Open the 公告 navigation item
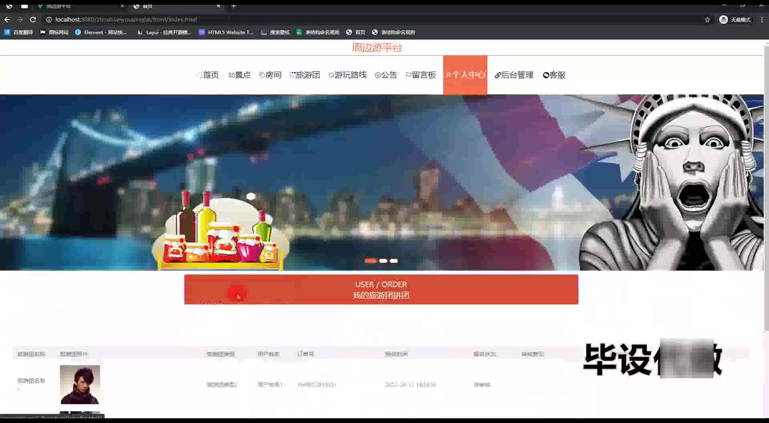769x423 pixels. [386, 75]
